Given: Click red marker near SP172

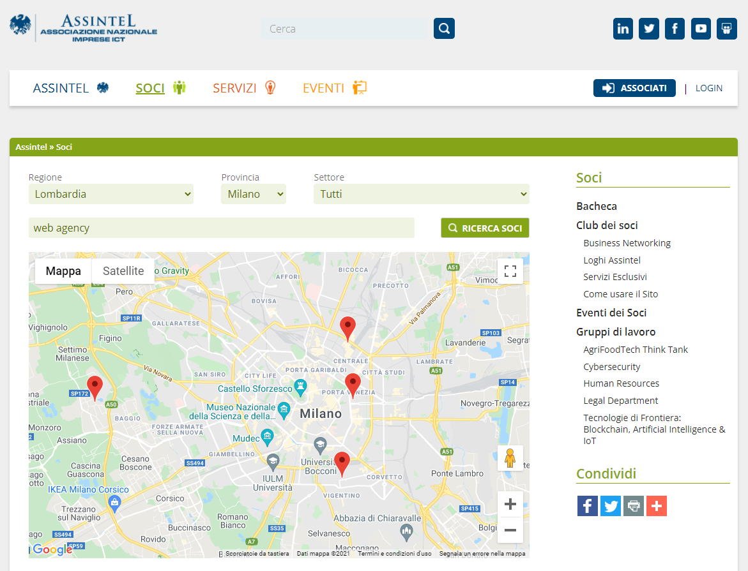Looking at the screenshot, I should pos(95,387).
